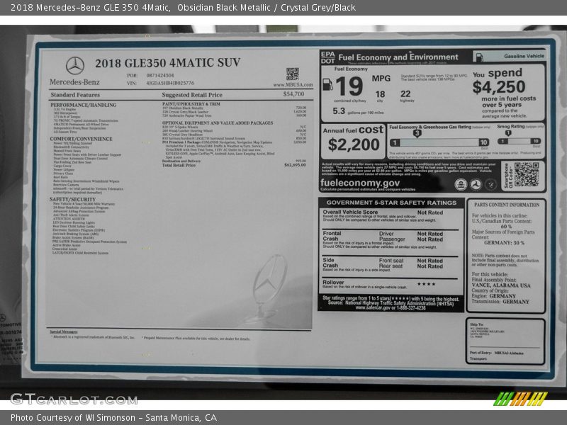Click 'Photo Courtesy of WI Simonson' caption
The width and height of the screenshot is (567, 425).
tap(73, 417)
